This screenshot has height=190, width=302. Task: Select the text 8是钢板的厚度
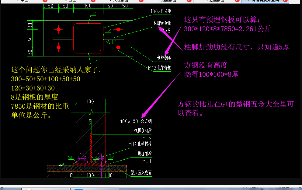click(x=34, y=97)
